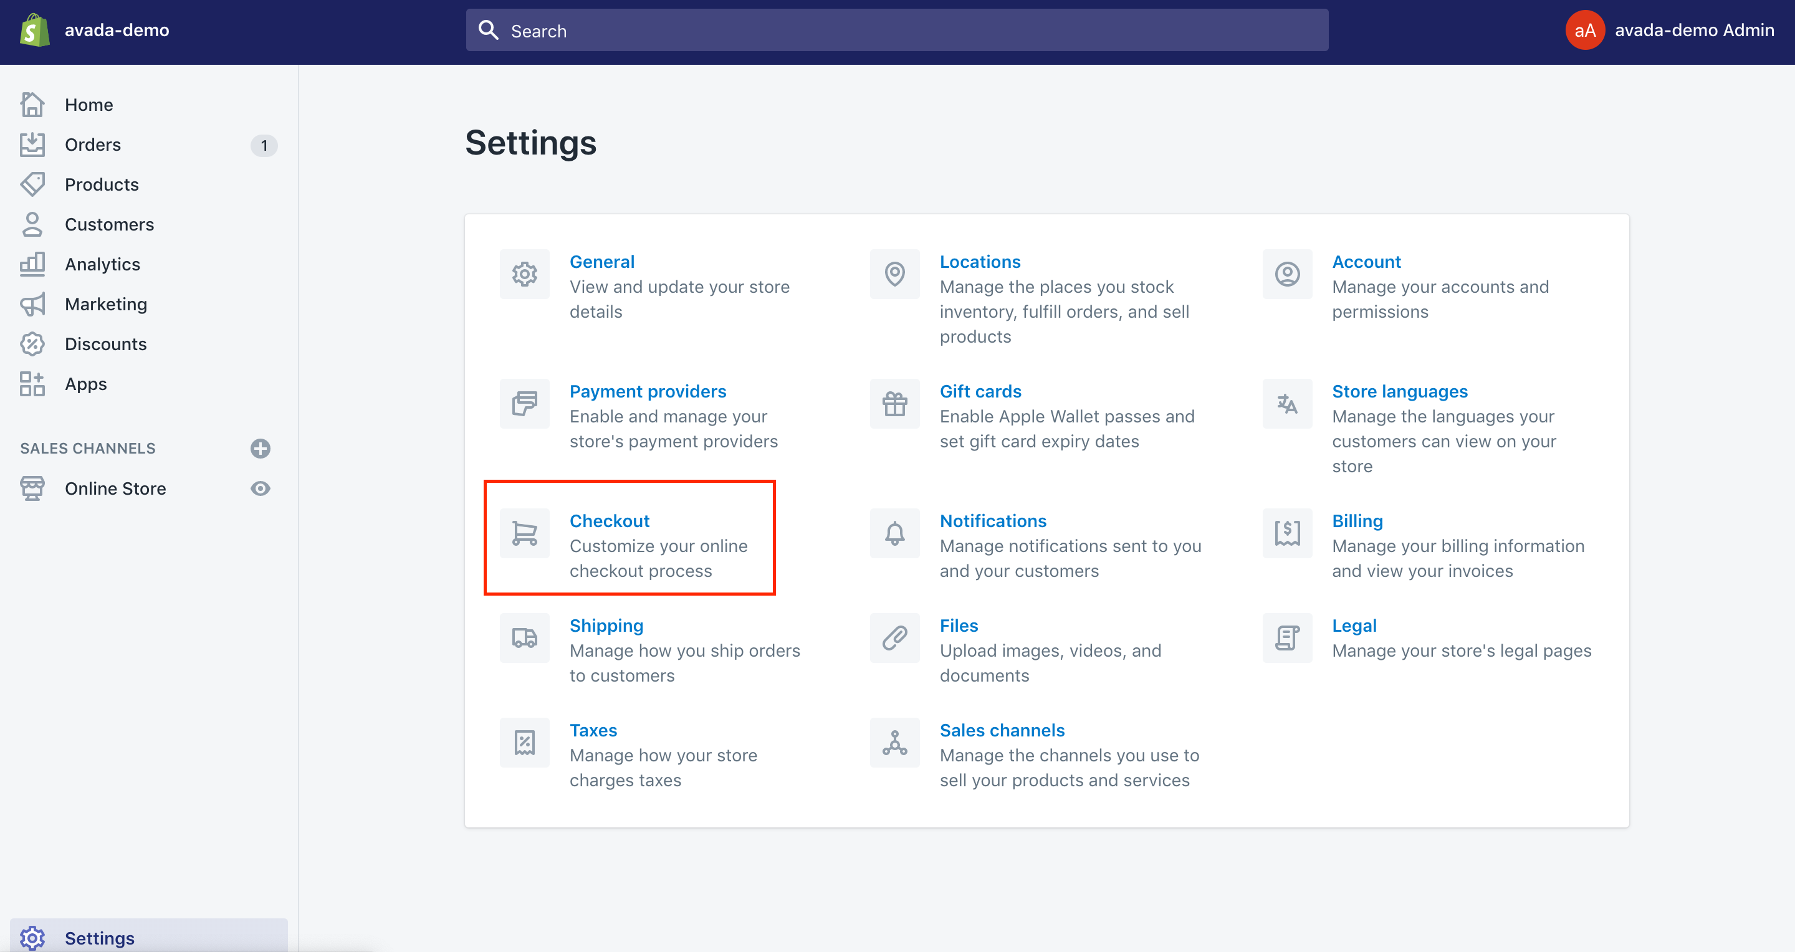Select the Home menu item

pyautogui.click(x=90, y=105)
